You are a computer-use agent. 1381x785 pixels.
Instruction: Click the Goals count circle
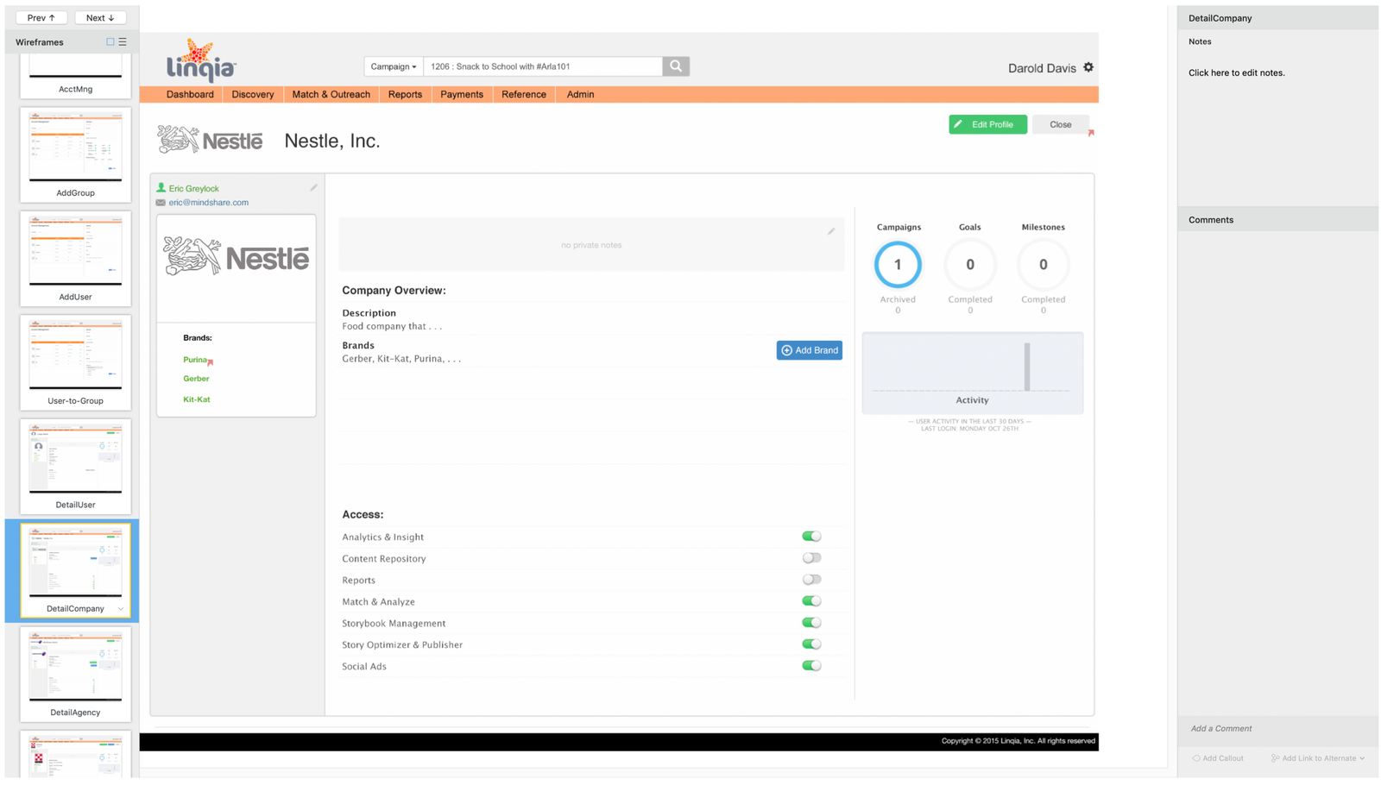970,265
